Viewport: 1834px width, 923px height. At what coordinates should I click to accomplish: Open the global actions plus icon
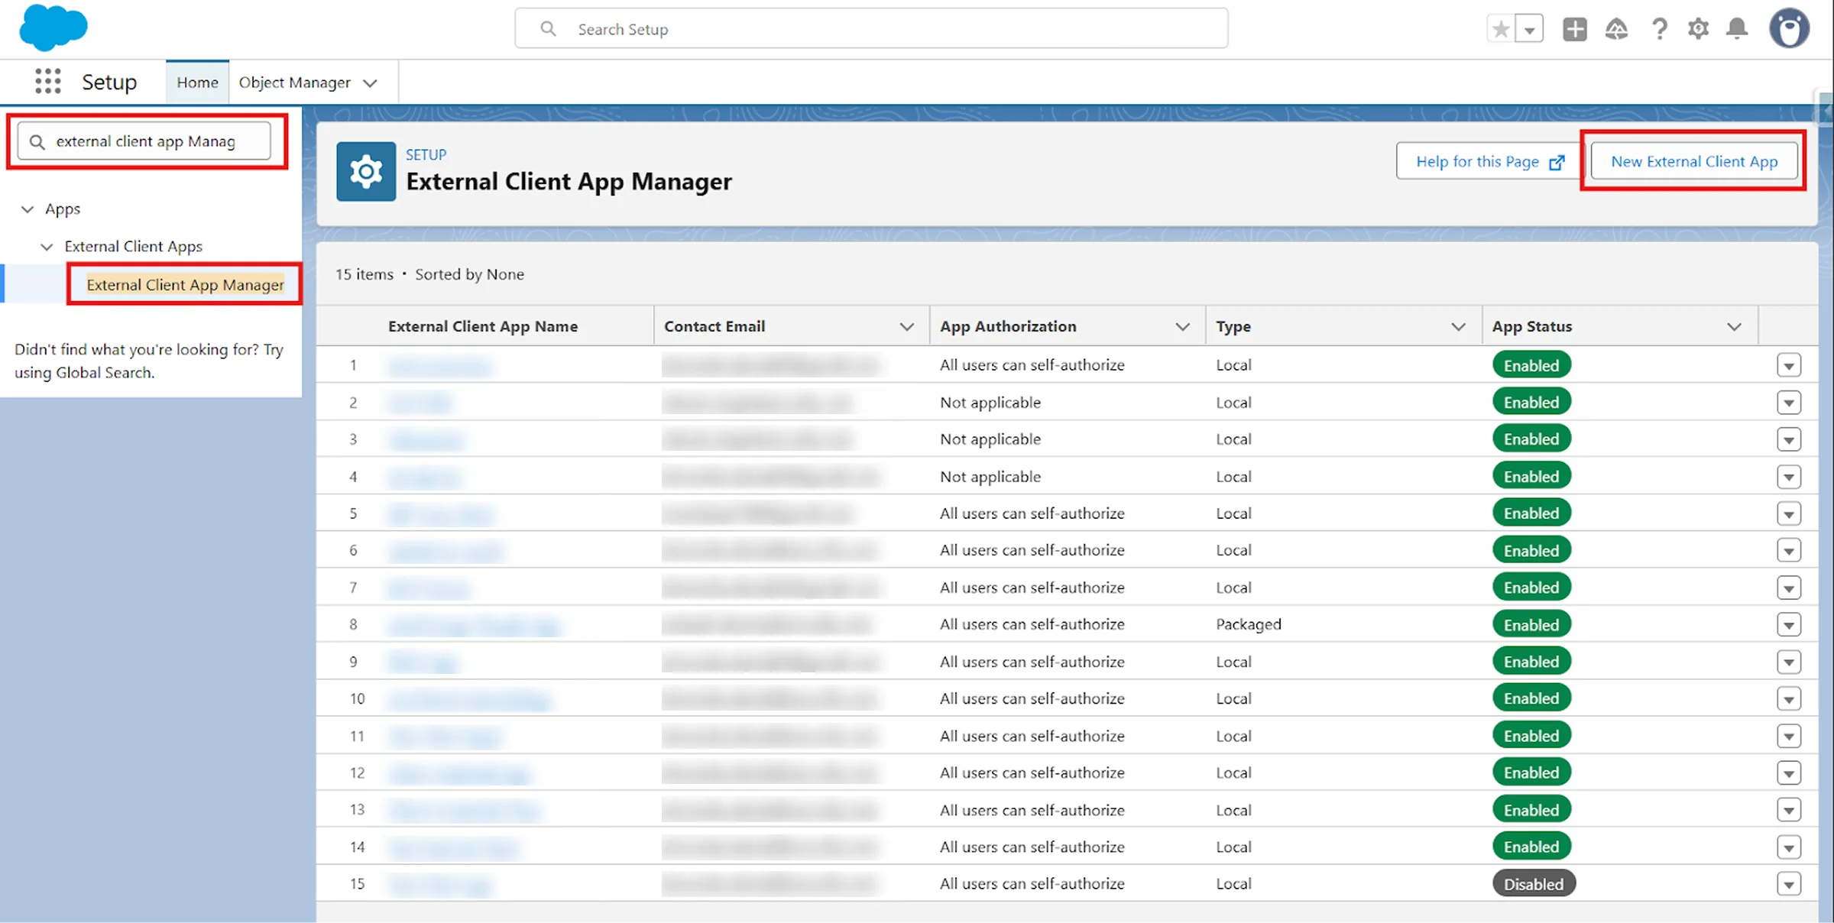pyautogui.click(x=1575, y=29)
